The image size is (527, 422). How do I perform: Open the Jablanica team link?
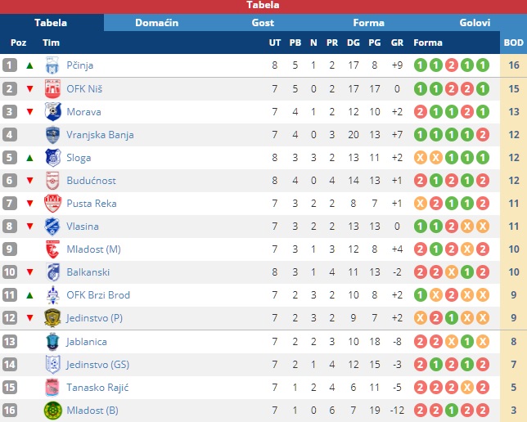tap(87, 342)
